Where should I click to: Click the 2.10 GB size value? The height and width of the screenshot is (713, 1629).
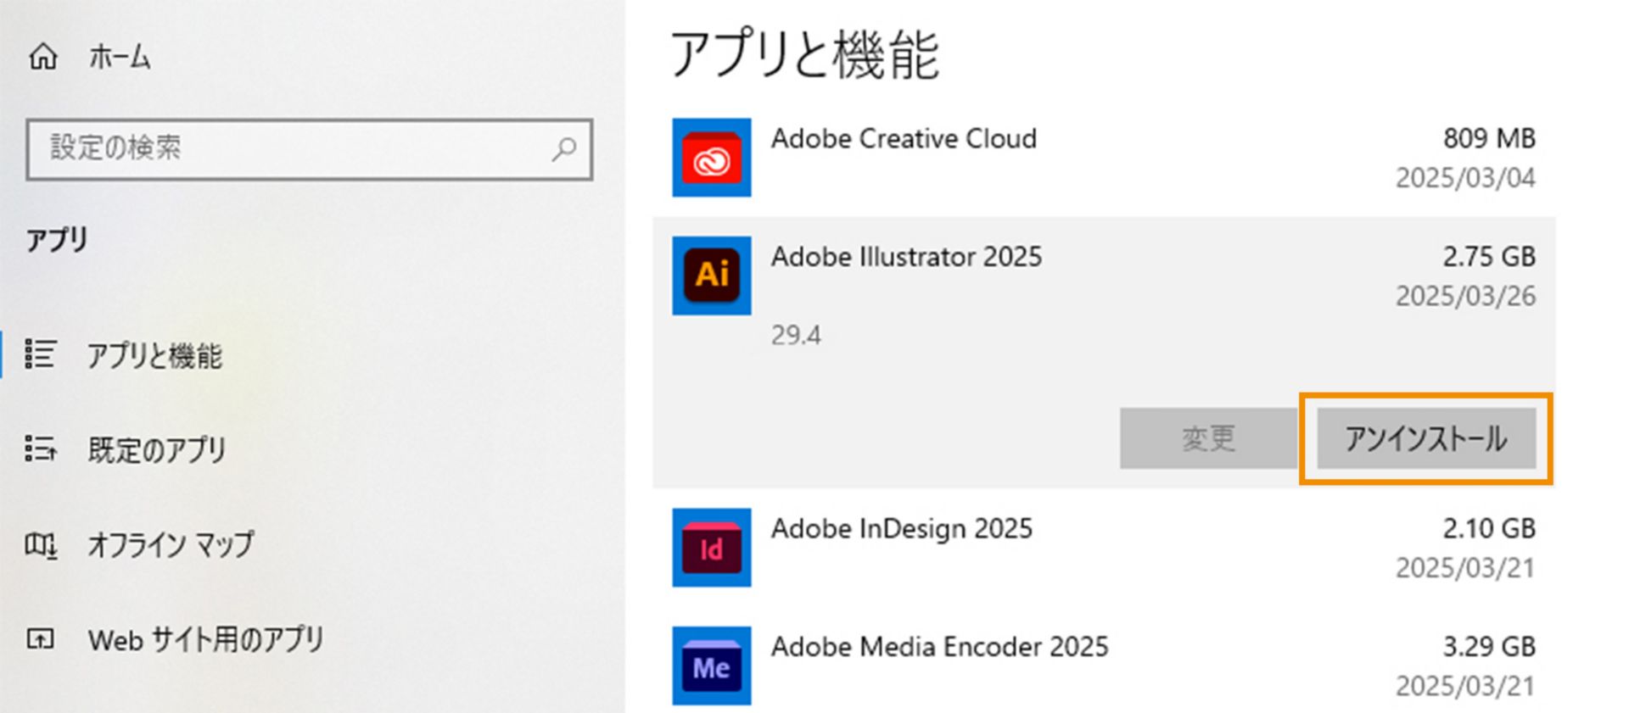click(x=1489, y=529)
